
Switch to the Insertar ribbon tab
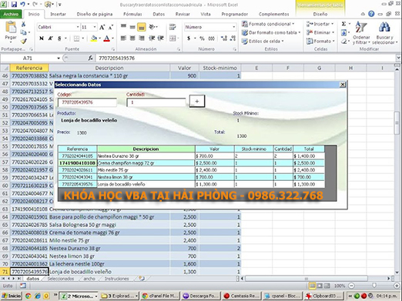tap(58, 14)
